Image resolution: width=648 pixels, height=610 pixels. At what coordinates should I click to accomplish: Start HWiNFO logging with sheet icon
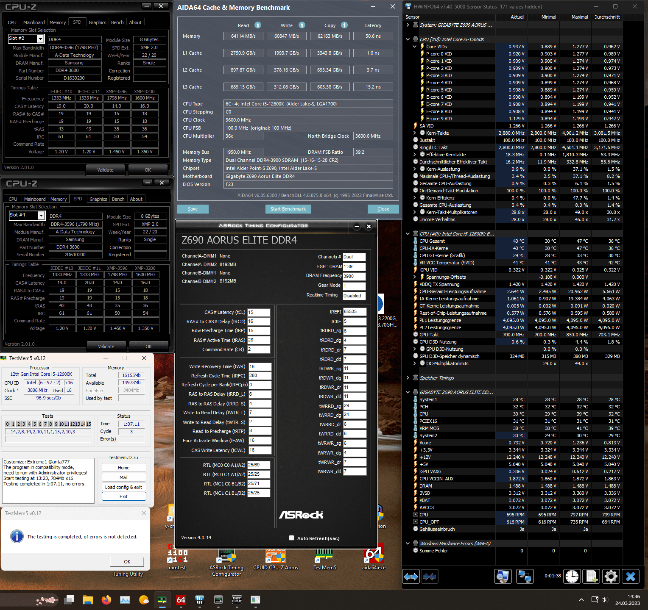pos(592,577)
